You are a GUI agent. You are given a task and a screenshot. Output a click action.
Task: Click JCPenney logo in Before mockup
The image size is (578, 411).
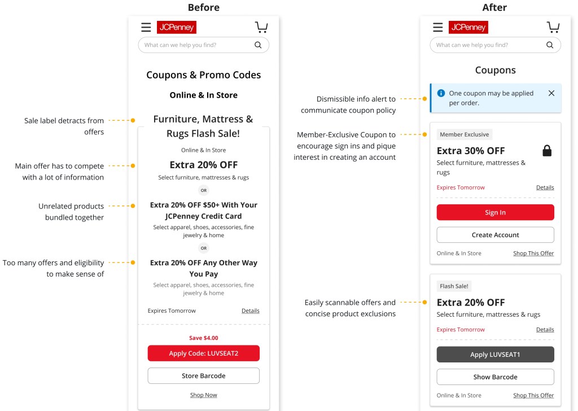pos(177,27)
